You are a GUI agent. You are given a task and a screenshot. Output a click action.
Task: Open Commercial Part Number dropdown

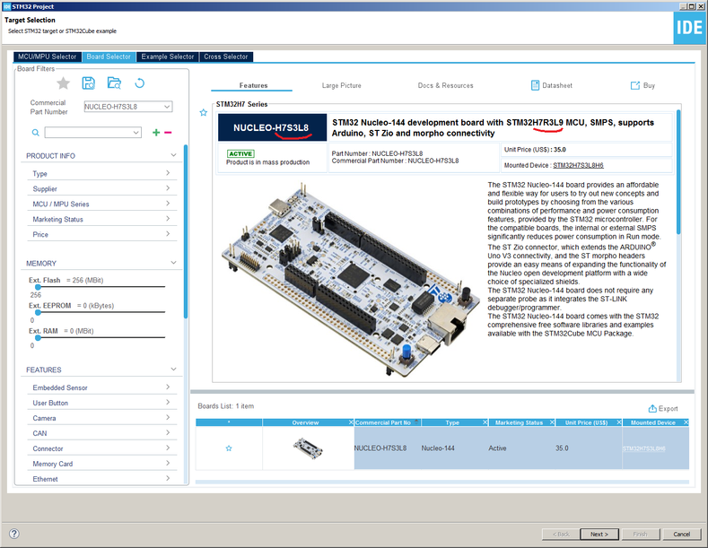[167, 107]
